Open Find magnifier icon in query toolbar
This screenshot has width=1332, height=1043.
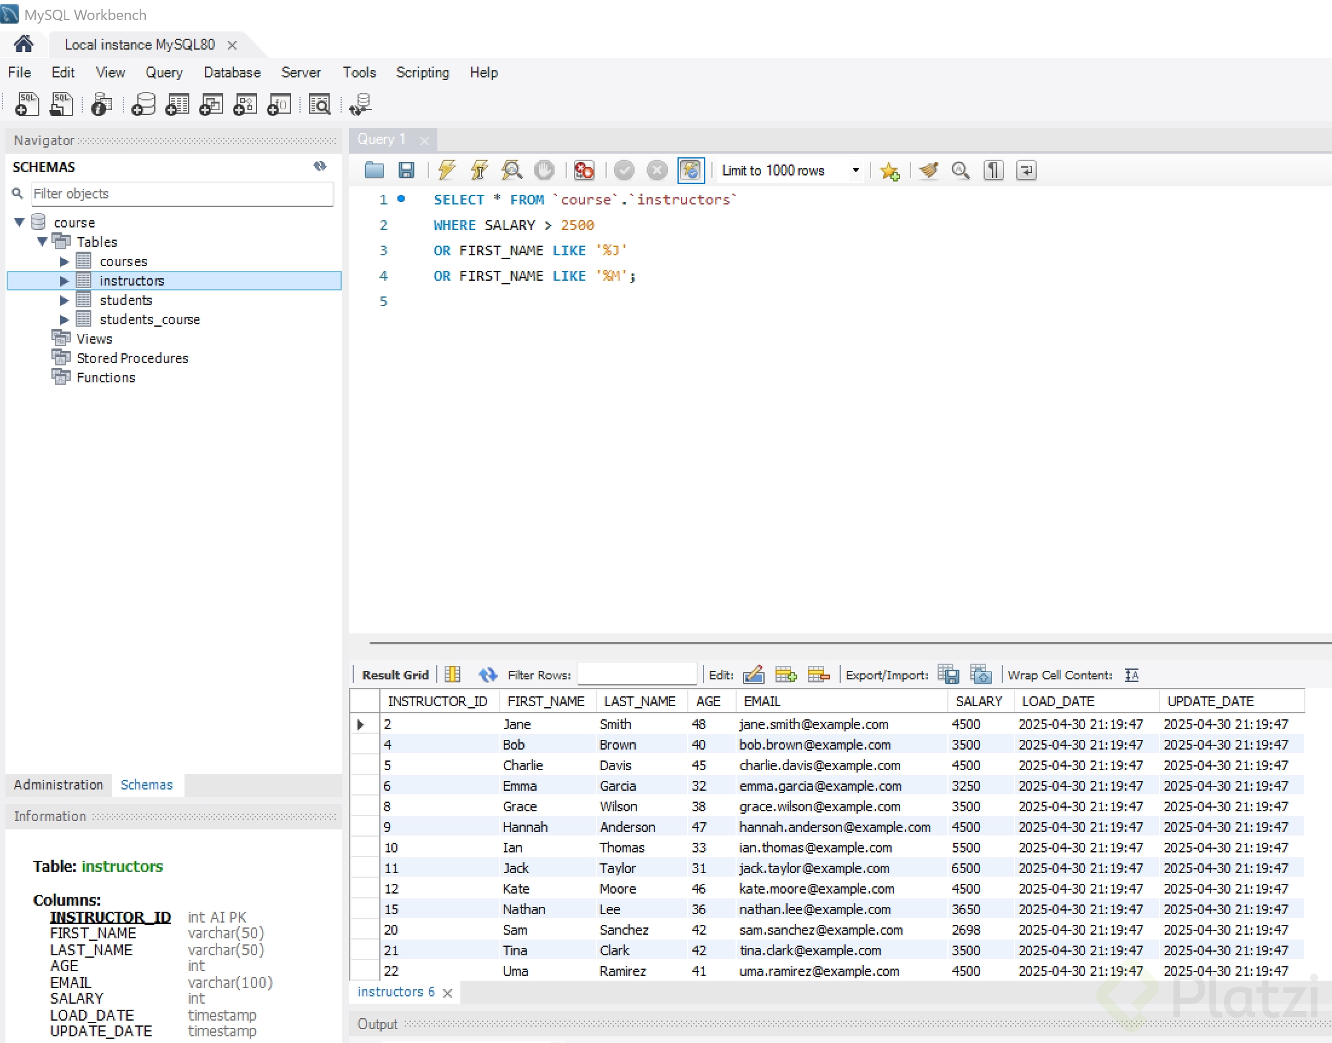(x=961, y=170)
